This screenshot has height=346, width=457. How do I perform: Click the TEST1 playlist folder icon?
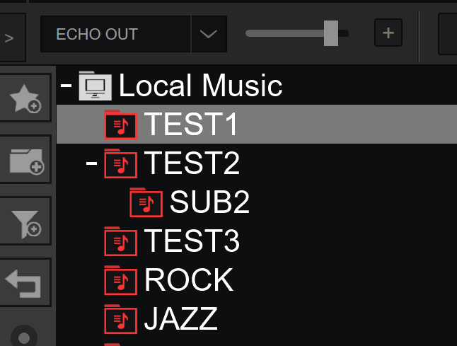(x=120, y=125)
